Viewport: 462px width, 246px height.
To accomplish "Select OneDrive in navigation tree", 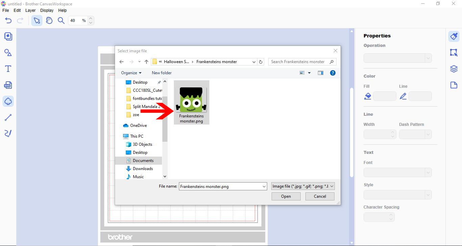I will pyautogui.click(x=135, y=126).
